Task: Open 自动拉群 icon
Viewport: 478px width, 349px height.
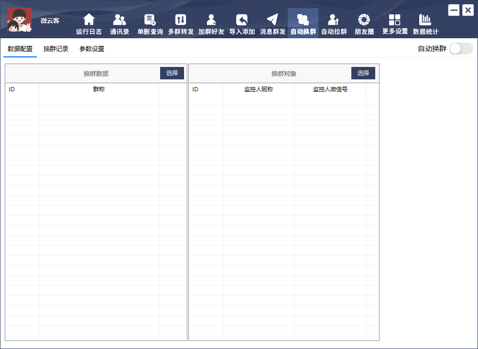Action: point(334,20)
